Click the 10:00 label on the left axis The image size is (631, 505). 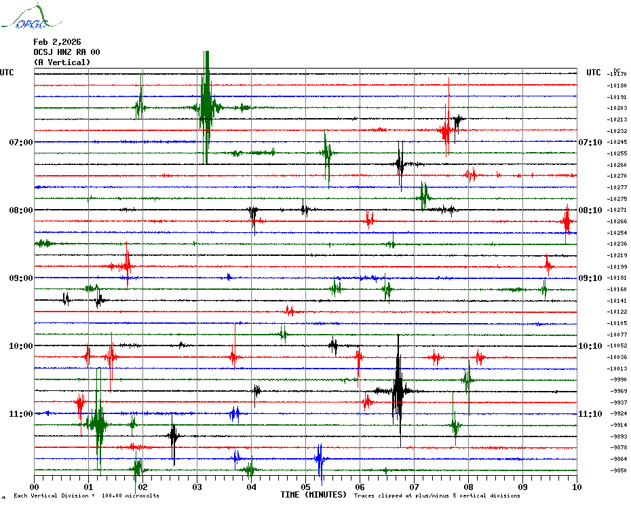click(x=20, y=346)
